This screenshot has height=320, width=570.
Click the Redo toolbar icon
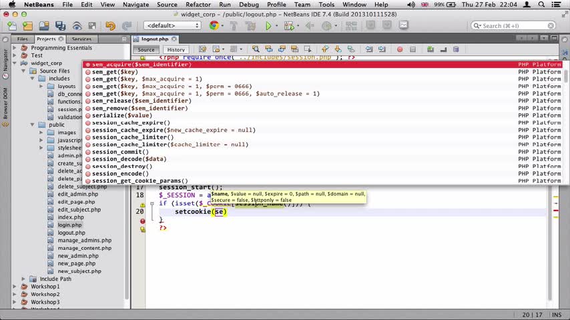[x=127, y=26]
